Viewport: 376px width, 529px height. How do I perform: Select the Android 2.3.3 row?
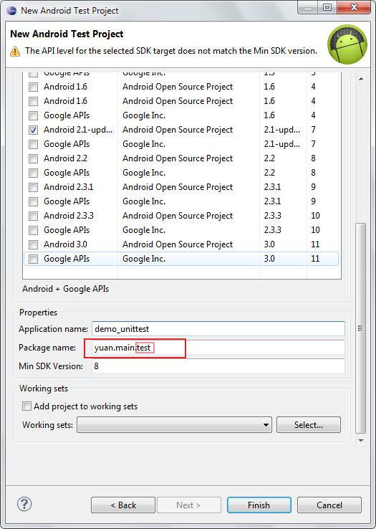[181, 216]
